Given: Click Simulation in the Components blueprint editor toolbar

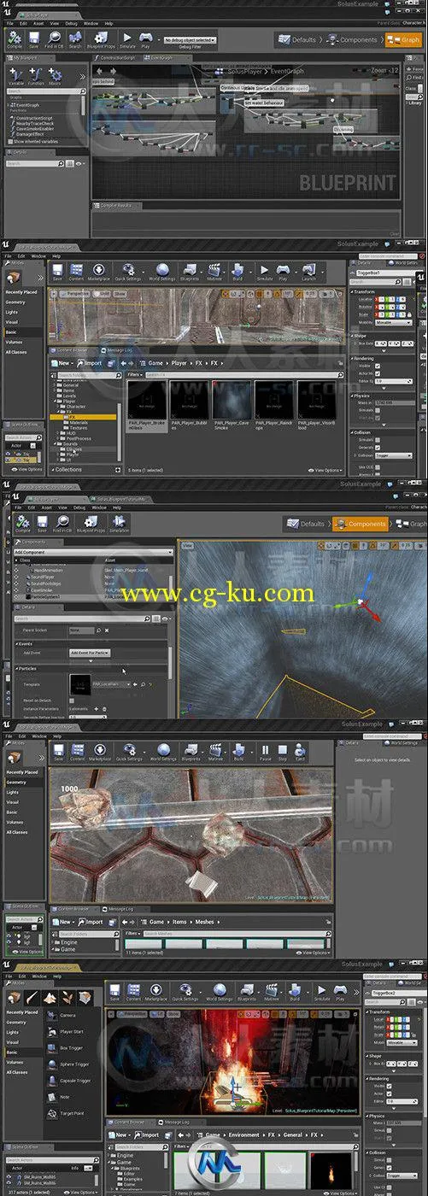Looking at the screenshot, I should click(119, 524).
